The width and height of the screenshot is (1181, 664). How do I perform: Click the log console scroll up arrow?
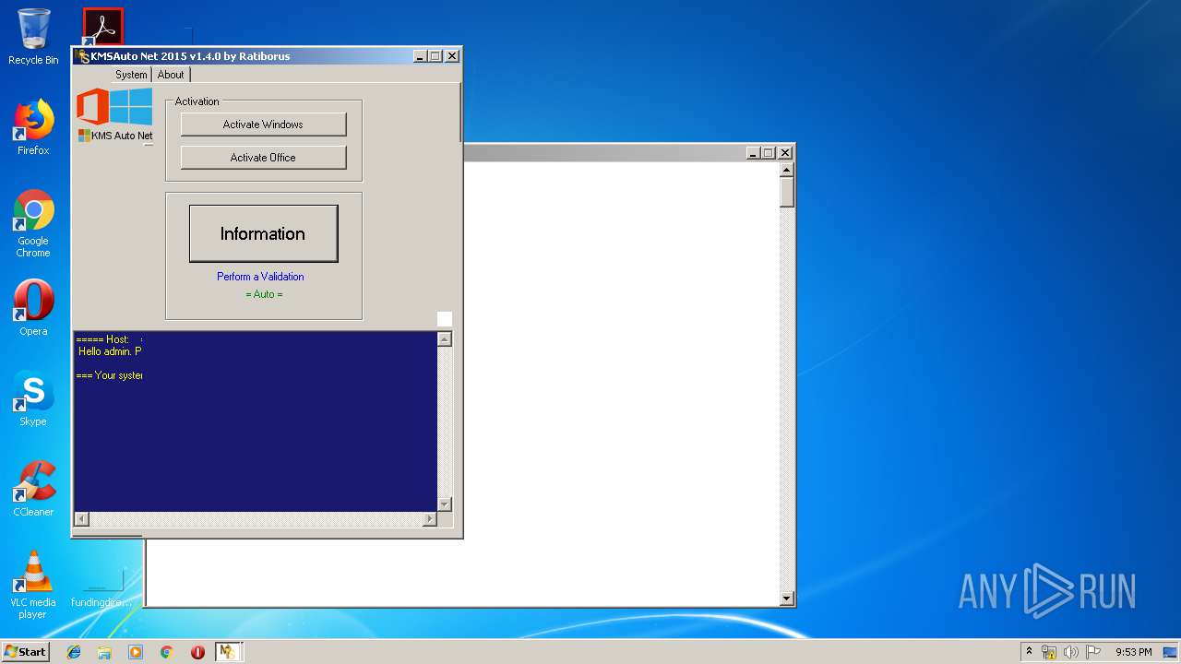click(445, 339)
